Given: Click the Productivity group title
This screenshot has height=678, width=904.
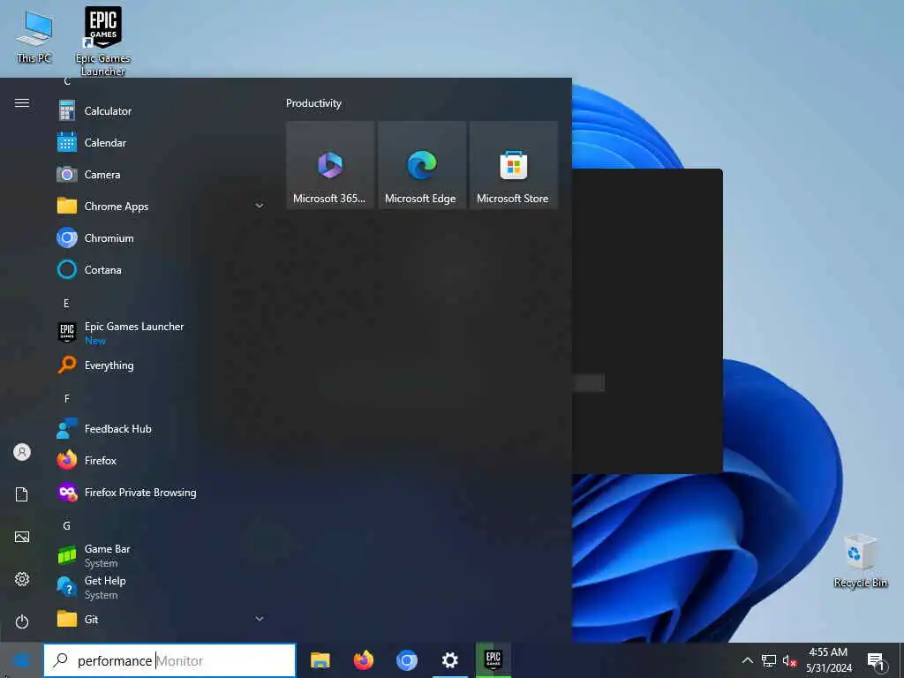Looking at the screenshot, I should [313, 103].
